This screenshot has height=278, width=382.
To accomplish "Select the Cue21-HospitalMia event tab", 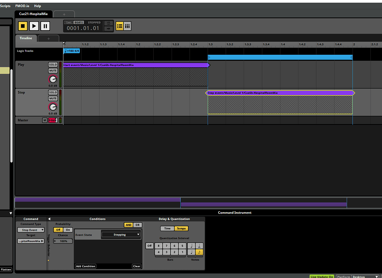I will pyautogui.click(x=33, y=14).
